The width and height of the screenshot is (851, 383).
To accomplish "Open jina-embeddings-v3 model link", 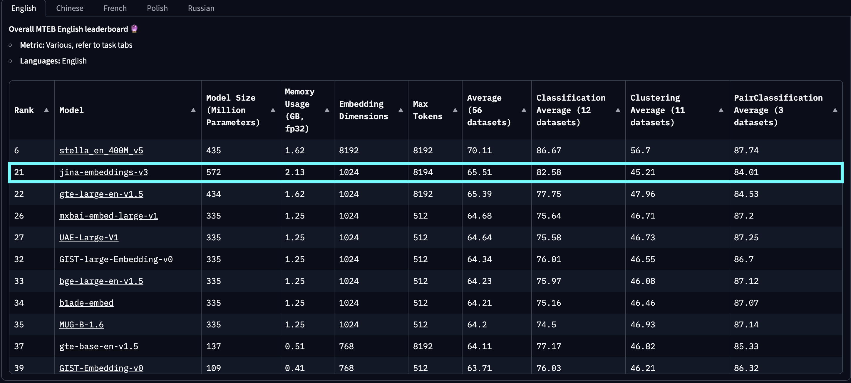I will (104, 172).
